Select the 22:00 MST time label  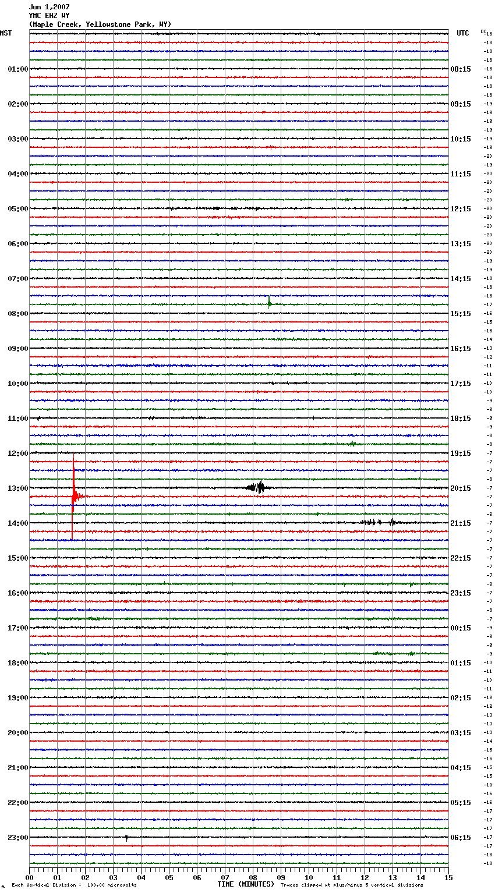[17, 803]
